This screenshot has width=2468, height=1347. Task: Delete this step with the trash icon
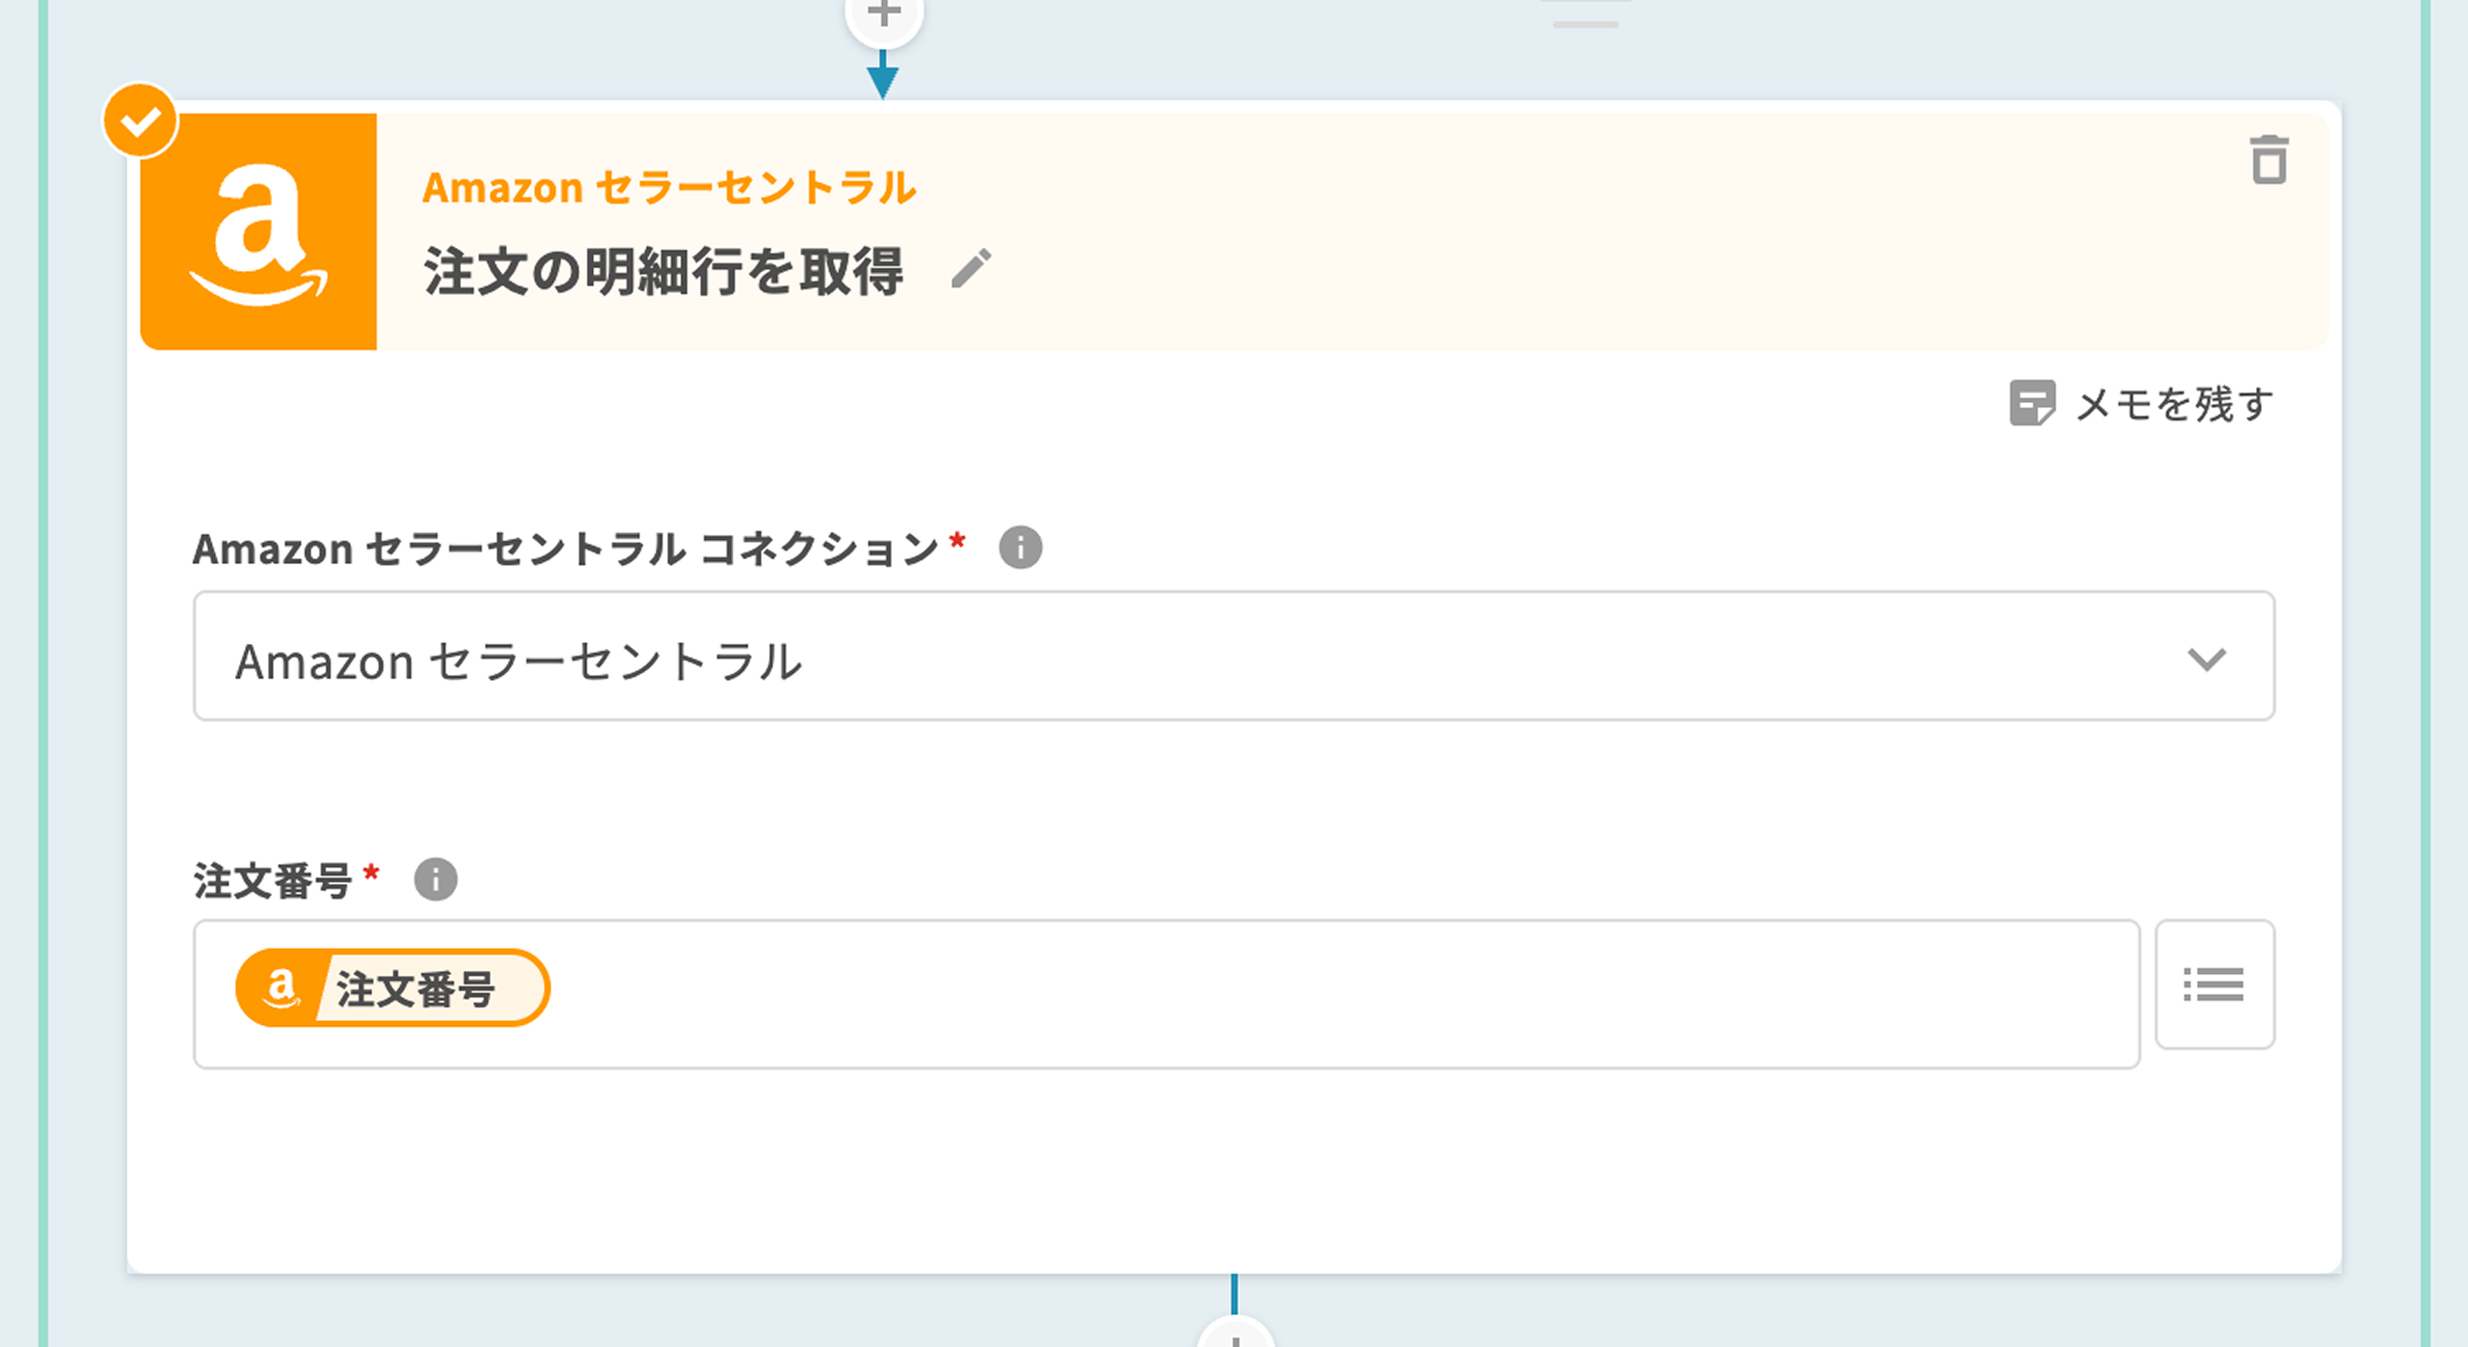pyautogui.click(x=2268, y=160)
